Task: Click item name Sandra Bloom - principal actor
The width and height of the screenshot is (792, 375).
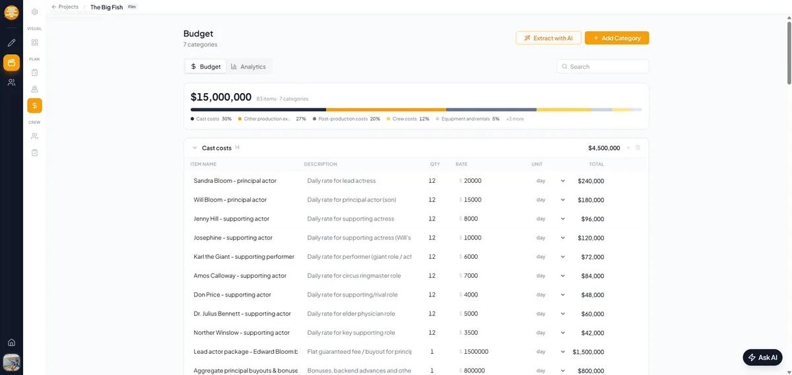Action: coord(235,181)
